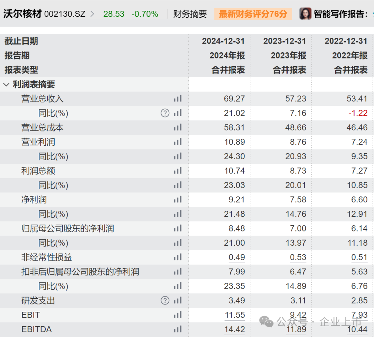The image size is (374, 337).
Task: Click price change -0.70%
Action: [x=145, y=14]
